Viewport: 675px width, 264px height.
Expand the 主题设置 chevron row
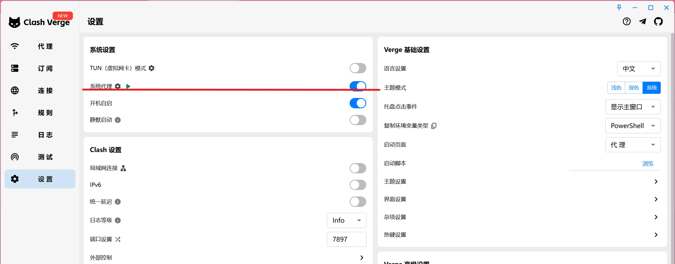pos(656,182)
